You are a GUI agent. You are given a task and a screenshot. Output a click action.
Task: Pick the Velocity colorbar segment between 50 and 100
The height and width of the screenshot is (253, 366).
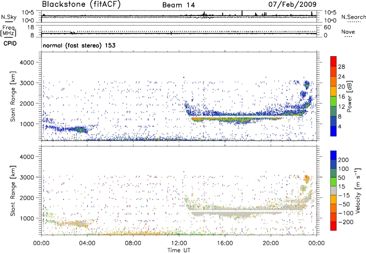334,173
